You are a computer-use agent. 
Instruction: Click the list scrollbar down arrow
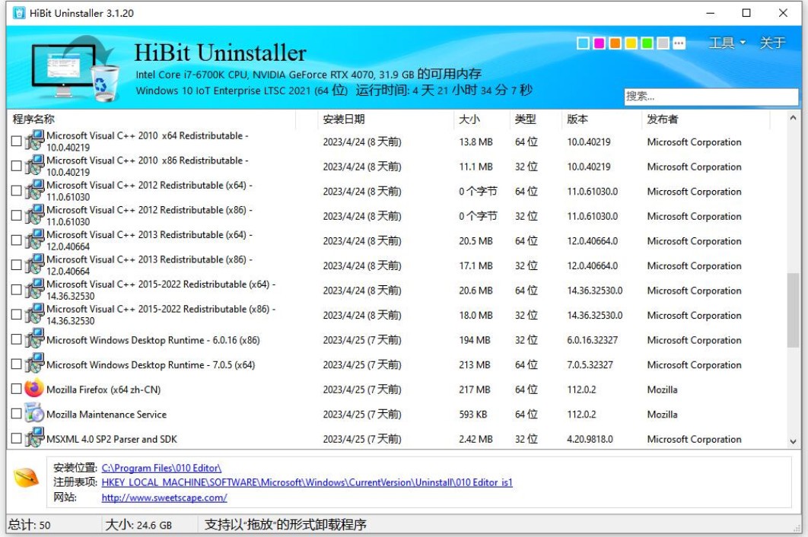[x=793, y=441]
